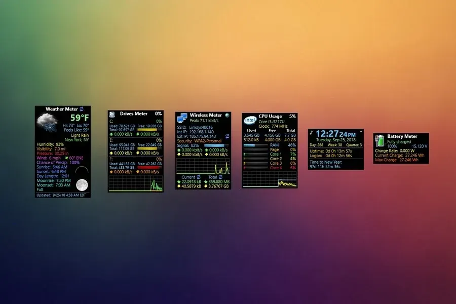Click the full moon phase icon
Viewport: 456px width, 304px height.
[x=82, y=185]
